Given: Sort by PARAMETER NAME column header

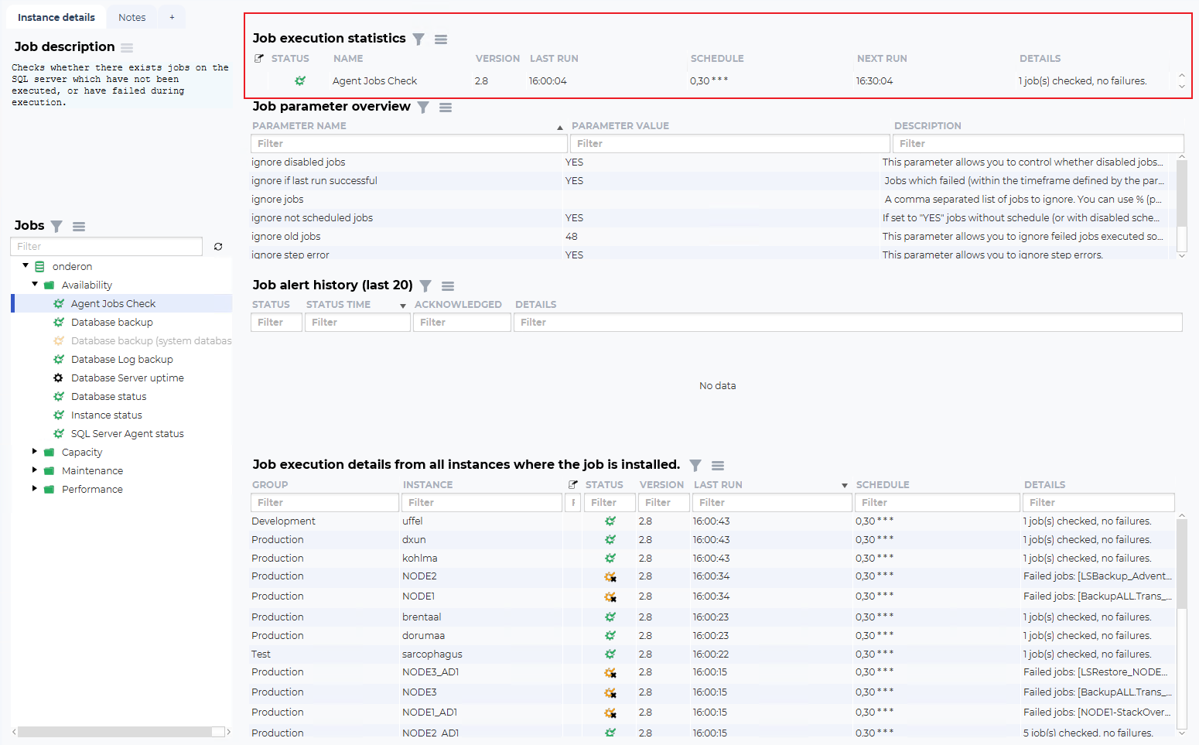Looking at the screenshot, I should [299, 126].
